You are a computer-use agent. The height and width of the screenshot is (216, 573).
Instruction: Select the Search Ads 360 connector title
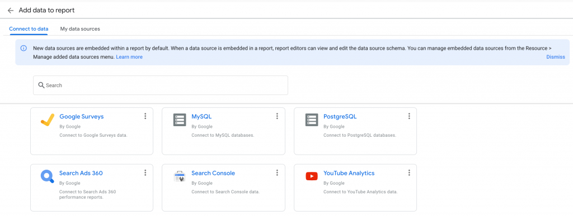tap(81, 173)
